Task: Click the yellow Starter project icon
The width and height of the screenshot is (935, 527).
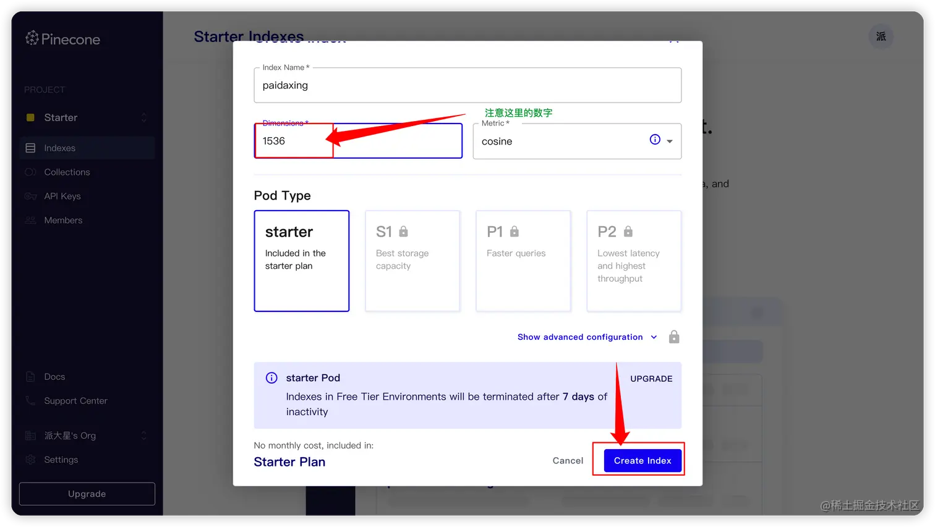Action: 30,117
